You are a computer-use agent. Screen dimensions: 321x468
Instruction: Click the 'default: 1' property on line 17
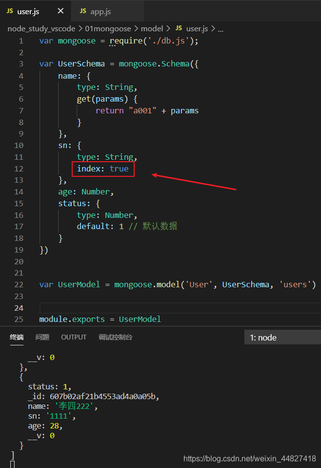(x=100, y=227)
